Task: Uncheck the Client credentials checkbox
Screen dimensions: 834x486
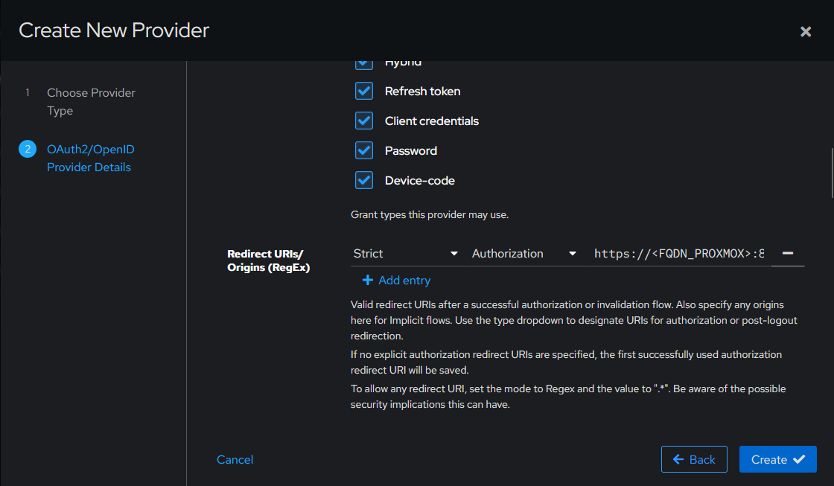Action: pos(364,121)
